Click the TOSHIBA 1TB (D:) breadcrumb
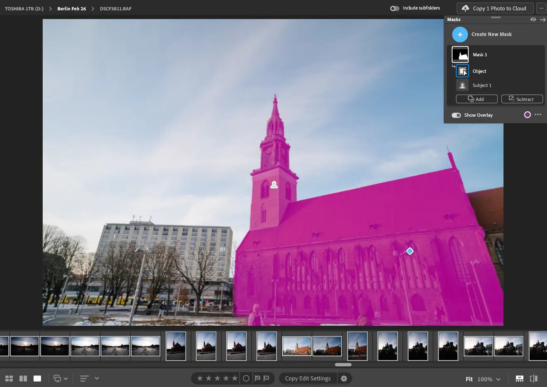The width and height of the screenshot is (547, 387). tap(24, 9)
